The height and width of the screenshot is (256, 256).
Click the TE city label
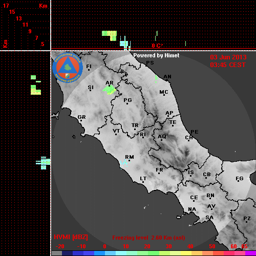tap(173, 122)
